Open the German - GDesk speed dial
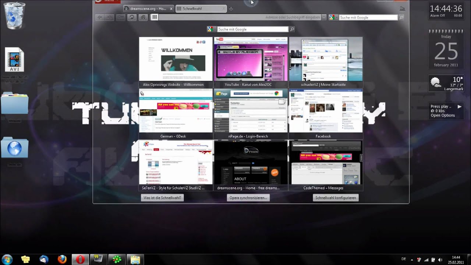The width and height of the screenshot is (471, 265). click(x=176, y=114)
